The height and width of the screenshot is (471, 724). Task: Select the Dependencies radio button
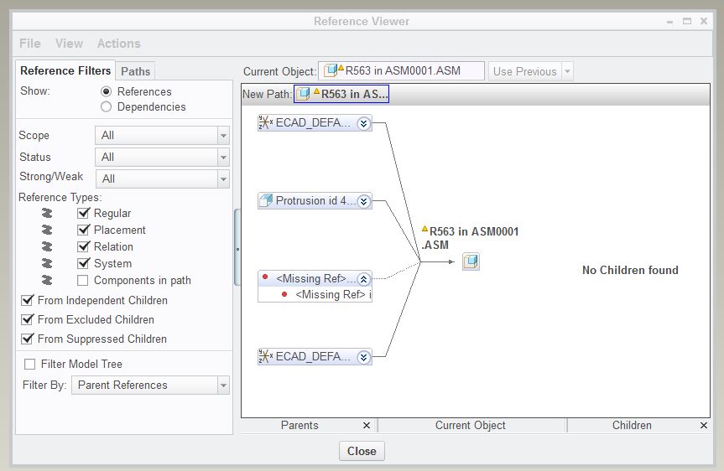(107, 106)
